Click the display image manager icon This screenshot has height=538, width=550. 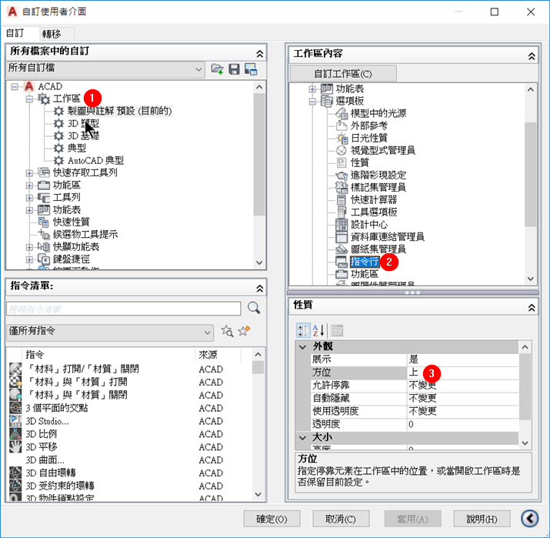click(251, 69)
